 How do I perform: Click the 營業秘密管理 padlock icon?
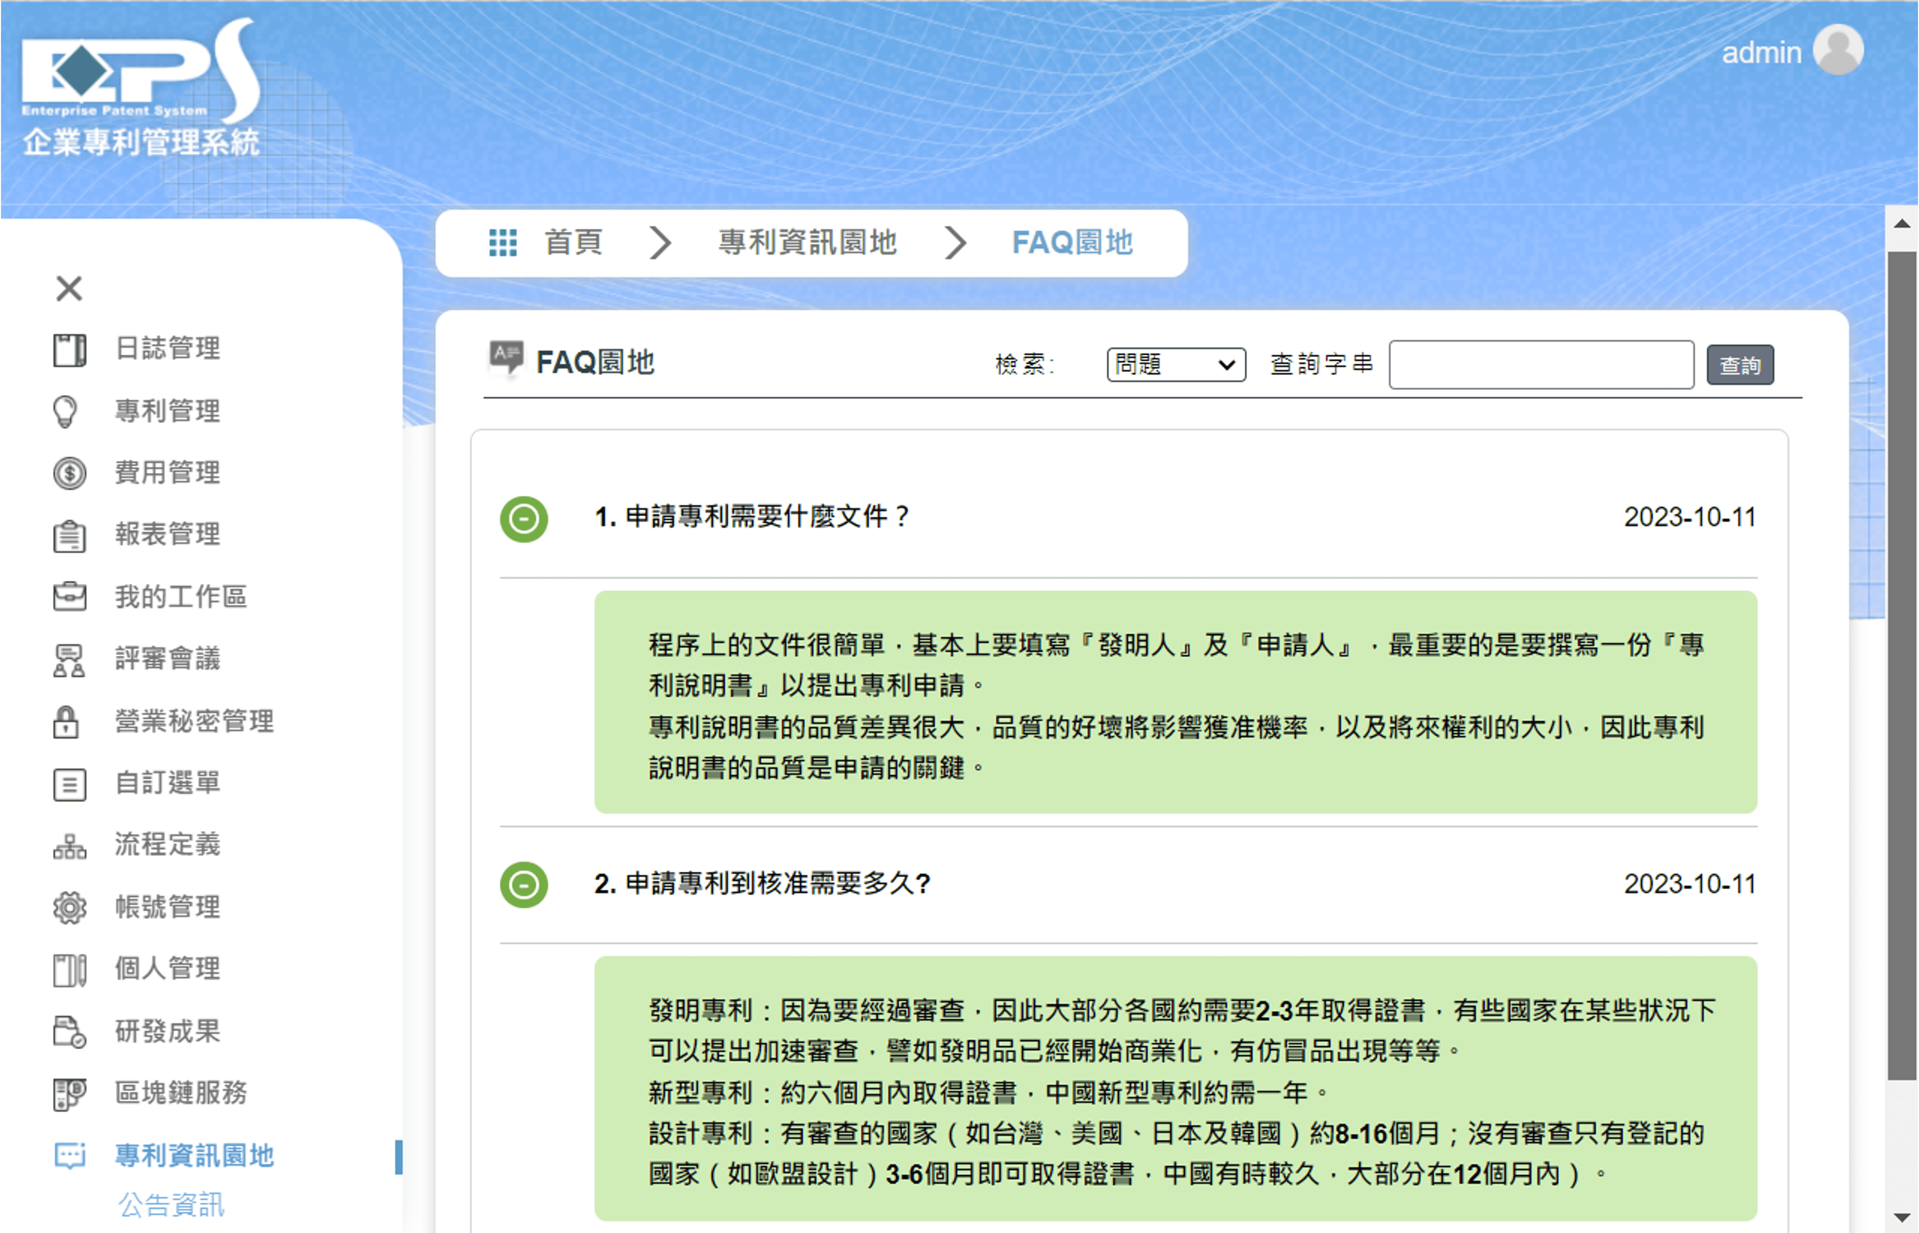[66, 721]
